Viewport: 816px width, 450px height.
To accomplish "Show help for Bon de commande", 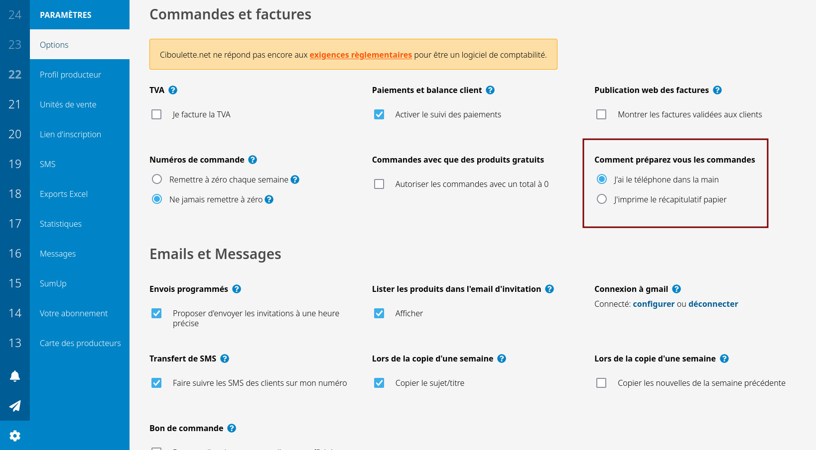I will point(232,428).
